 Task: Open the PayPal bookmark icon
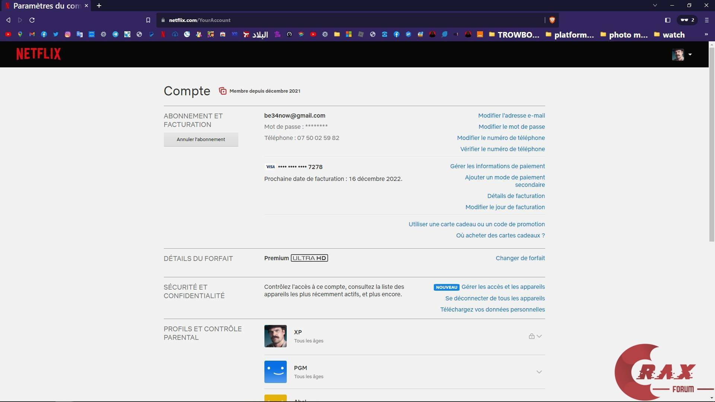click(x=151, y=34)
